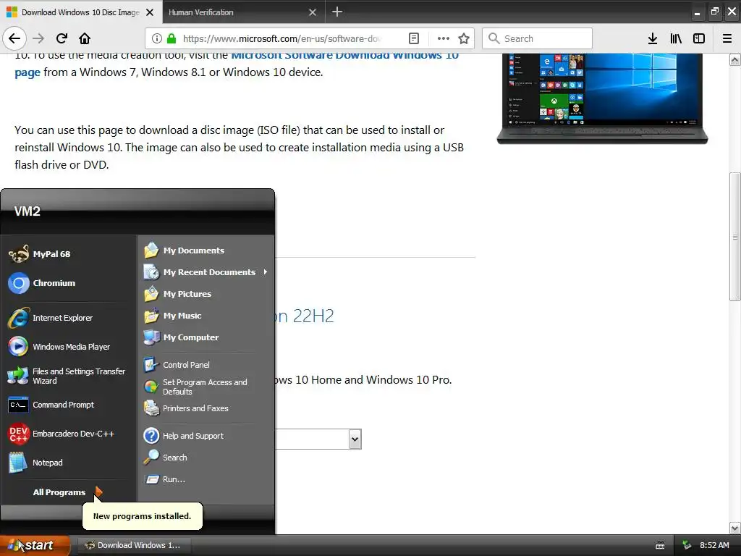The image size is (741, 556).
Task: Close the Download Windows 10 tab
Action: 150,12
